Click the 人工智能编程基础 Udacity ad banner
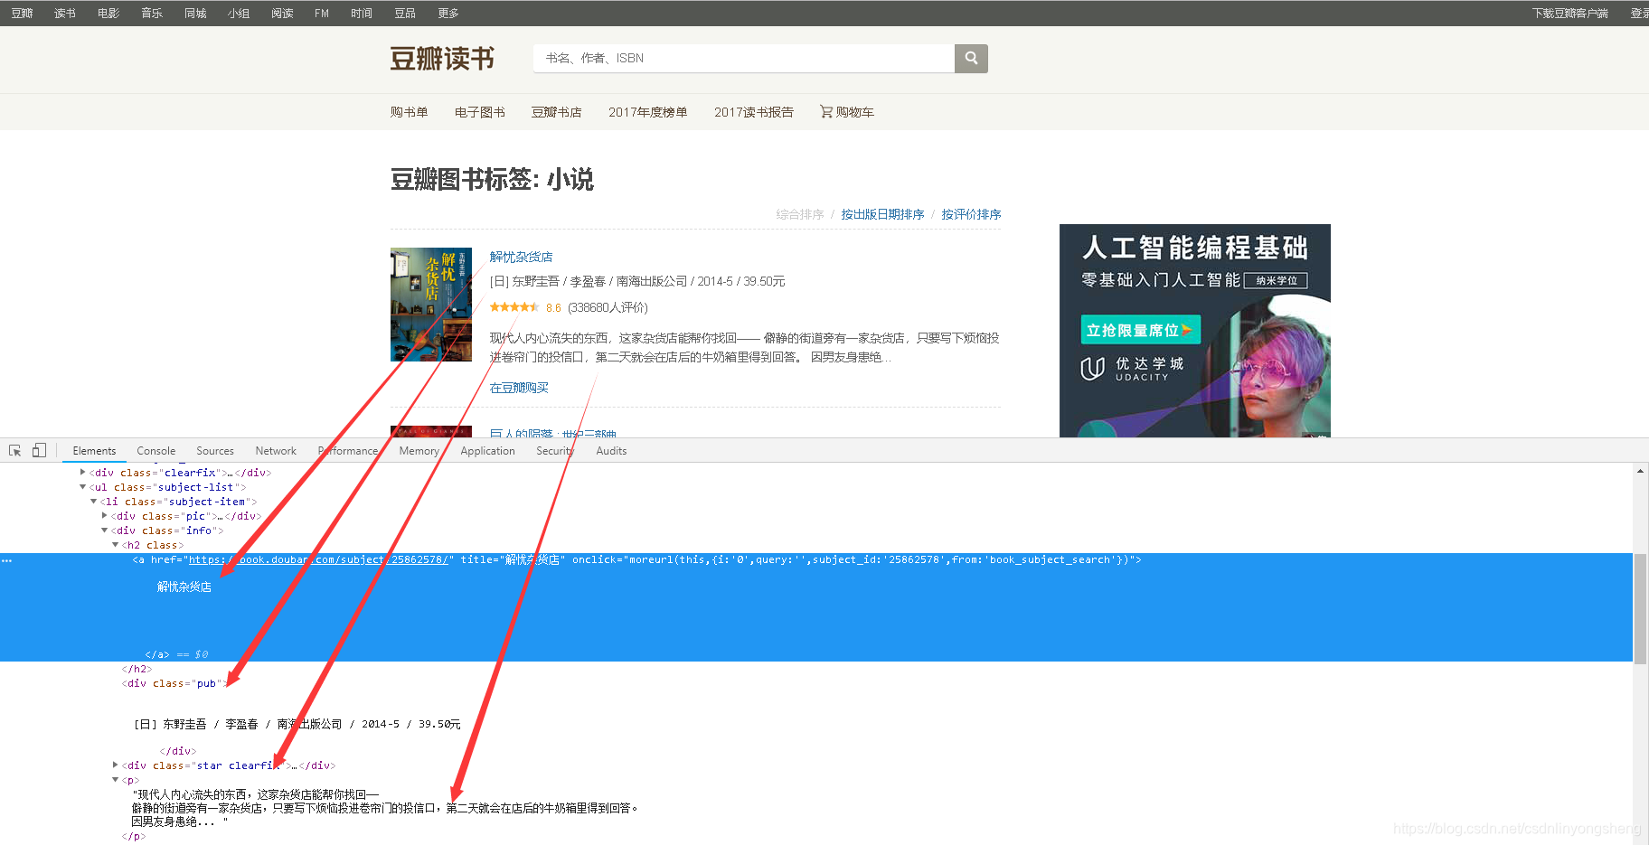 [1195, 331]
